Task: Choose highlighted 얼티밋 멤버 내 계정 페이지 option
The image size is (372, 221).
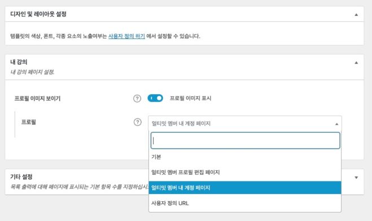Action: click(245, 188)
